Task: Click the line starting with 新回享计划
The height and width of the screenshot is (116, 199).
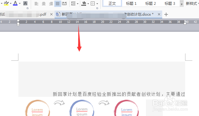Action: [x=119, y=94]
